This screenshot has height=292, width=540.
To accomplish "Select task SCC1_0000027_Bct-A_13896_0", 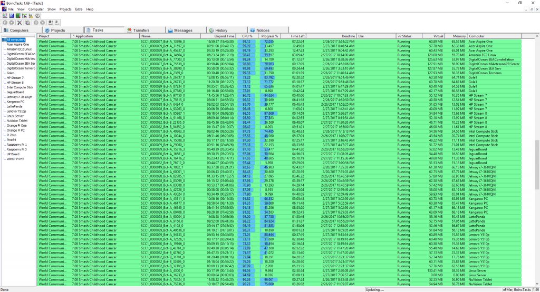I will [x=162, y=42].
